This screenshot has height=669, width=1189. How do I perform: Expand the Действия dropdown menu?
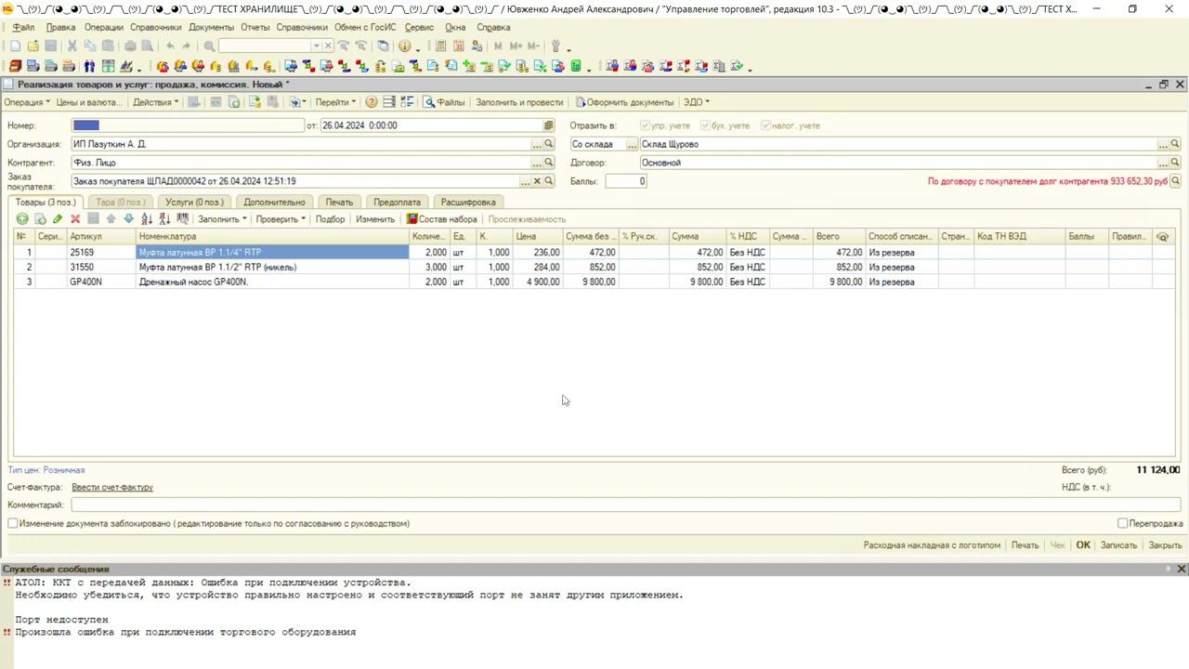[155, 102]
